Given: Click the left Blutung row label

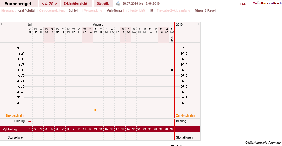Looking at the screenshot, I should click(x=20, y=121).
